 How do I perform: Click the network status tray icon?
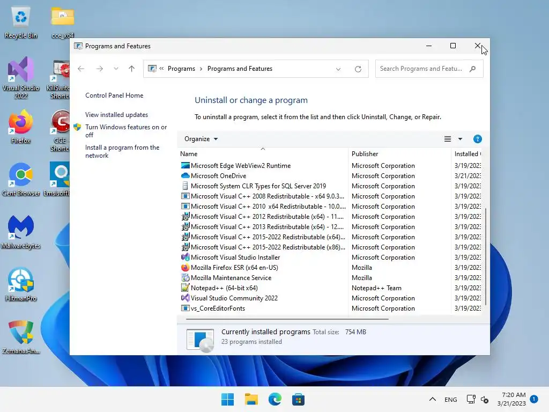471,399
